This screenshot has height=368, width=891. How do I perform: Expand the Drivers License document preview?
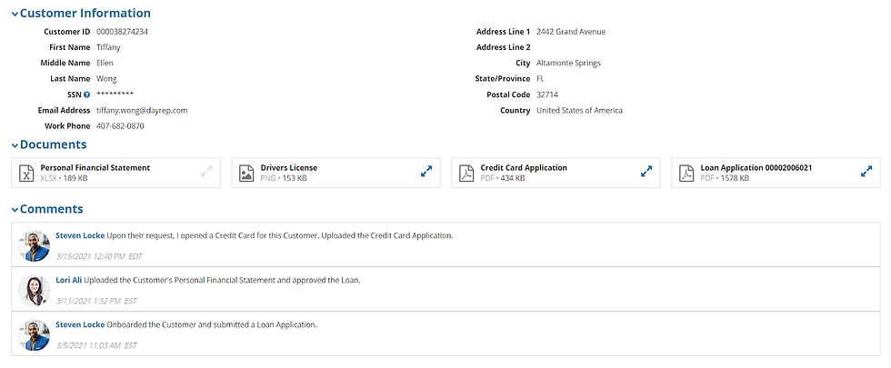coord(426,171)
